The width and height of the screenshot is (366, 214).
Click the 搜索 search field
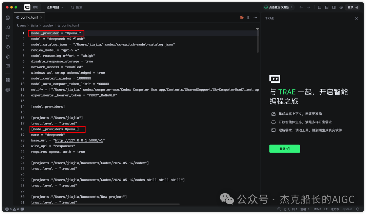[x=77, y=7]
